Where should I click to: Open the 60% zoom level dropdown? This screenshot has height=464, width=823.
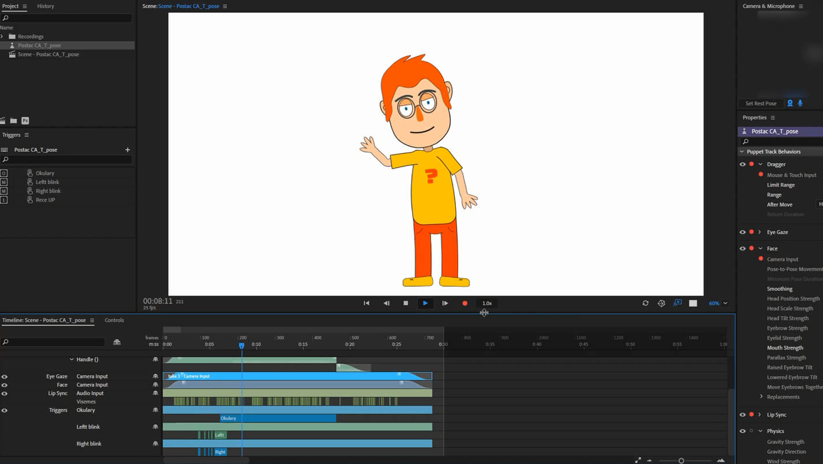click(x=725, y=303)
